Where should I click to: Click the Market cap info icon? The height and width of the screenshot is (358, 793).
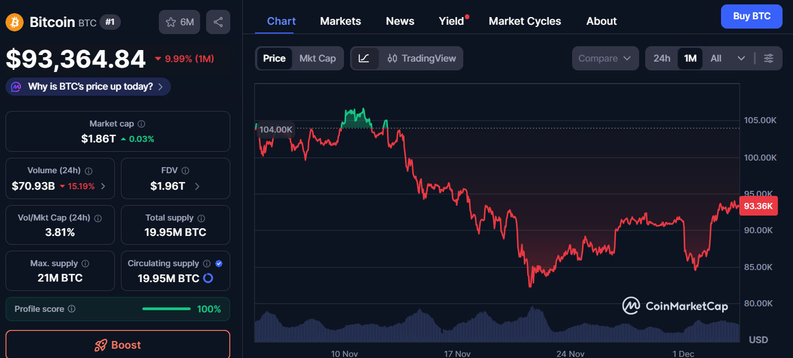point(142,124)
